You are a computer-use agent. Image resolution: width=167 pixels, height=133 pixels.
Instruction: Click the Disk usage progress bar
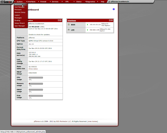[x=36, y=96]
